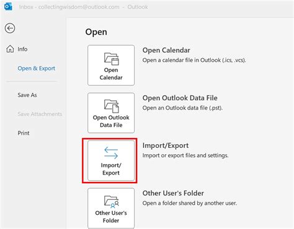Viewport: 294px width, 229px height.
Task: Click 'Open an Outlook data file (.pst).' text
Action: [182, 108]
